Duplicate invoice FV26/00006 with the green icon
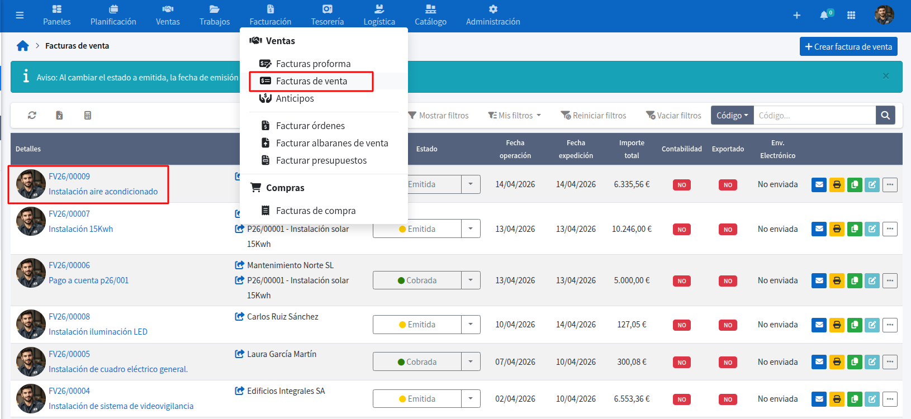 coord(855,280)
